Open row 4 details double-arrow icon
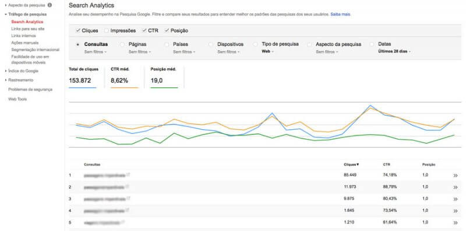The image size is (466, 231). click(x=456, y=211)
